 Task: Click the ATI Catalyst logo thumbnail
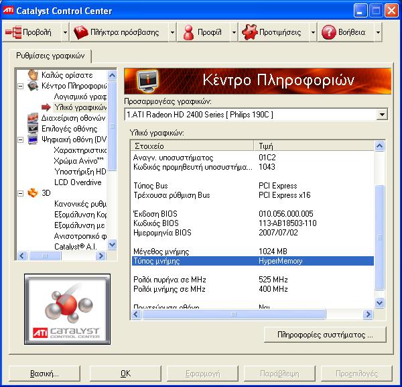click(x=68, y=309)
